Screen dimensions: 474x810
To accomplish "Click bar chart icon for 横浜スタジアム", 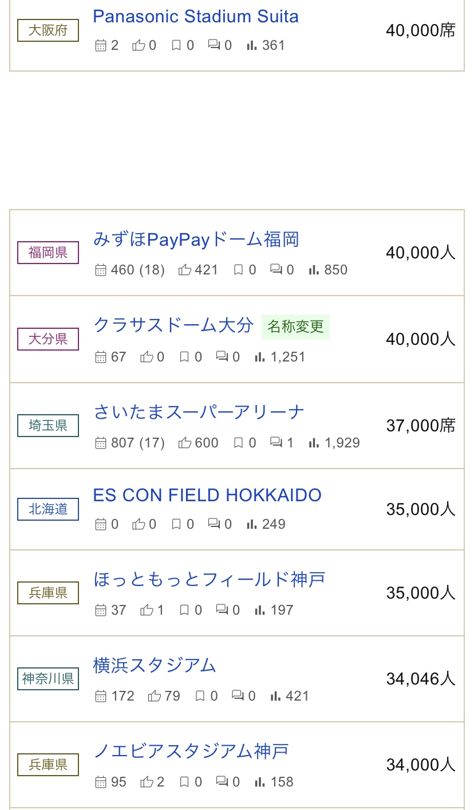I will click(275, 696).
